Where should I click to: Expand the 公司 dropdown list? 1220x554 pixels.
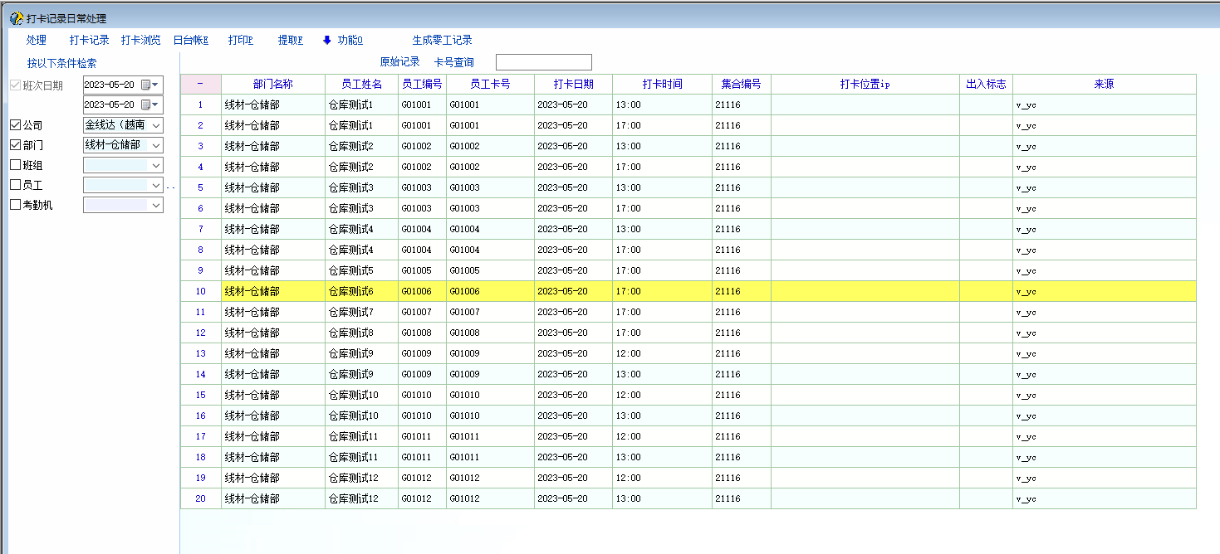[x=156, y=125]
